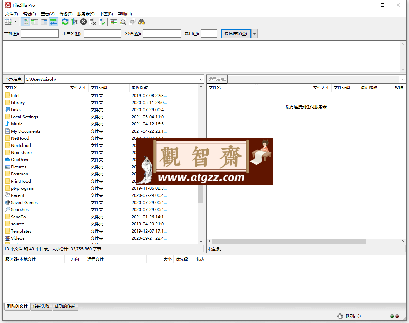Refresh file and folder lists
Screen dimensions: 409x323
65,22
